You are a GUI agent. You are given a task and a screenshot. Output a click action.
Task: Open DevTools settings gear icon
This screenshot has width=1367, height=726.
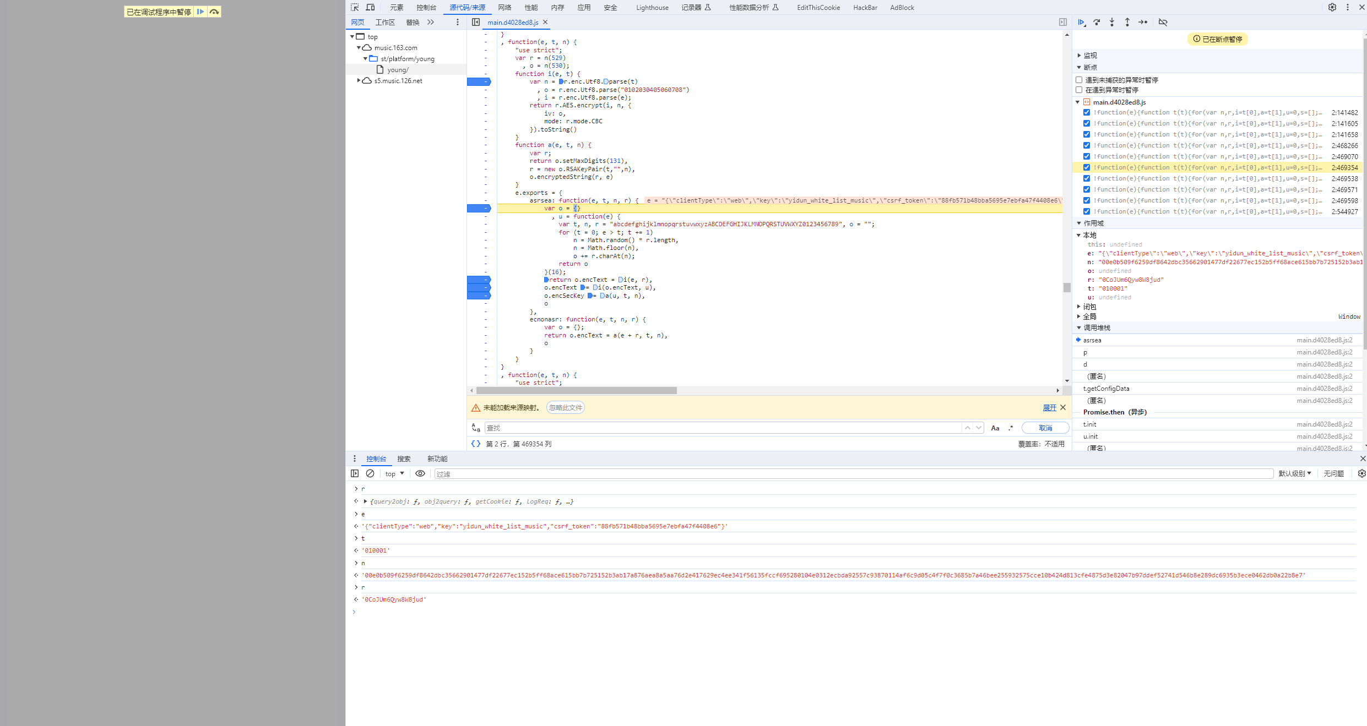pos(1332,7)
